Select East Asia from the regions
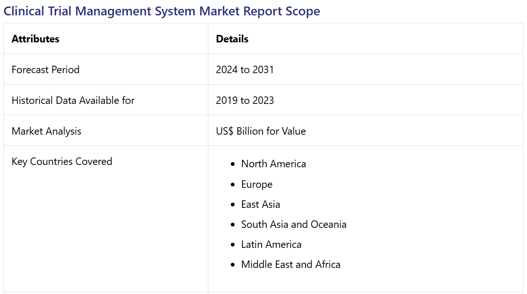Viewport: 527px width, 294px height. coord(261,205)
